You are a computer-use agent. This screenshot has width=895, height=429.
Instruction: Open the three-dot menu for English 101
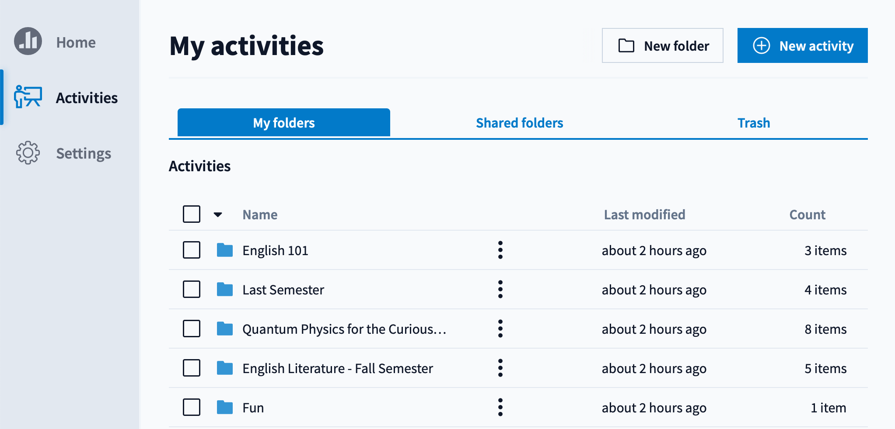[x=500, y=250]
